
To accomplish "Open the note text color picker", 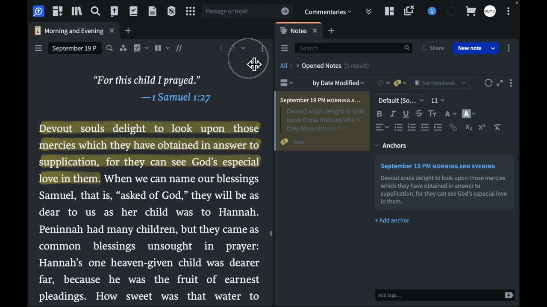I will click(450, 114).
